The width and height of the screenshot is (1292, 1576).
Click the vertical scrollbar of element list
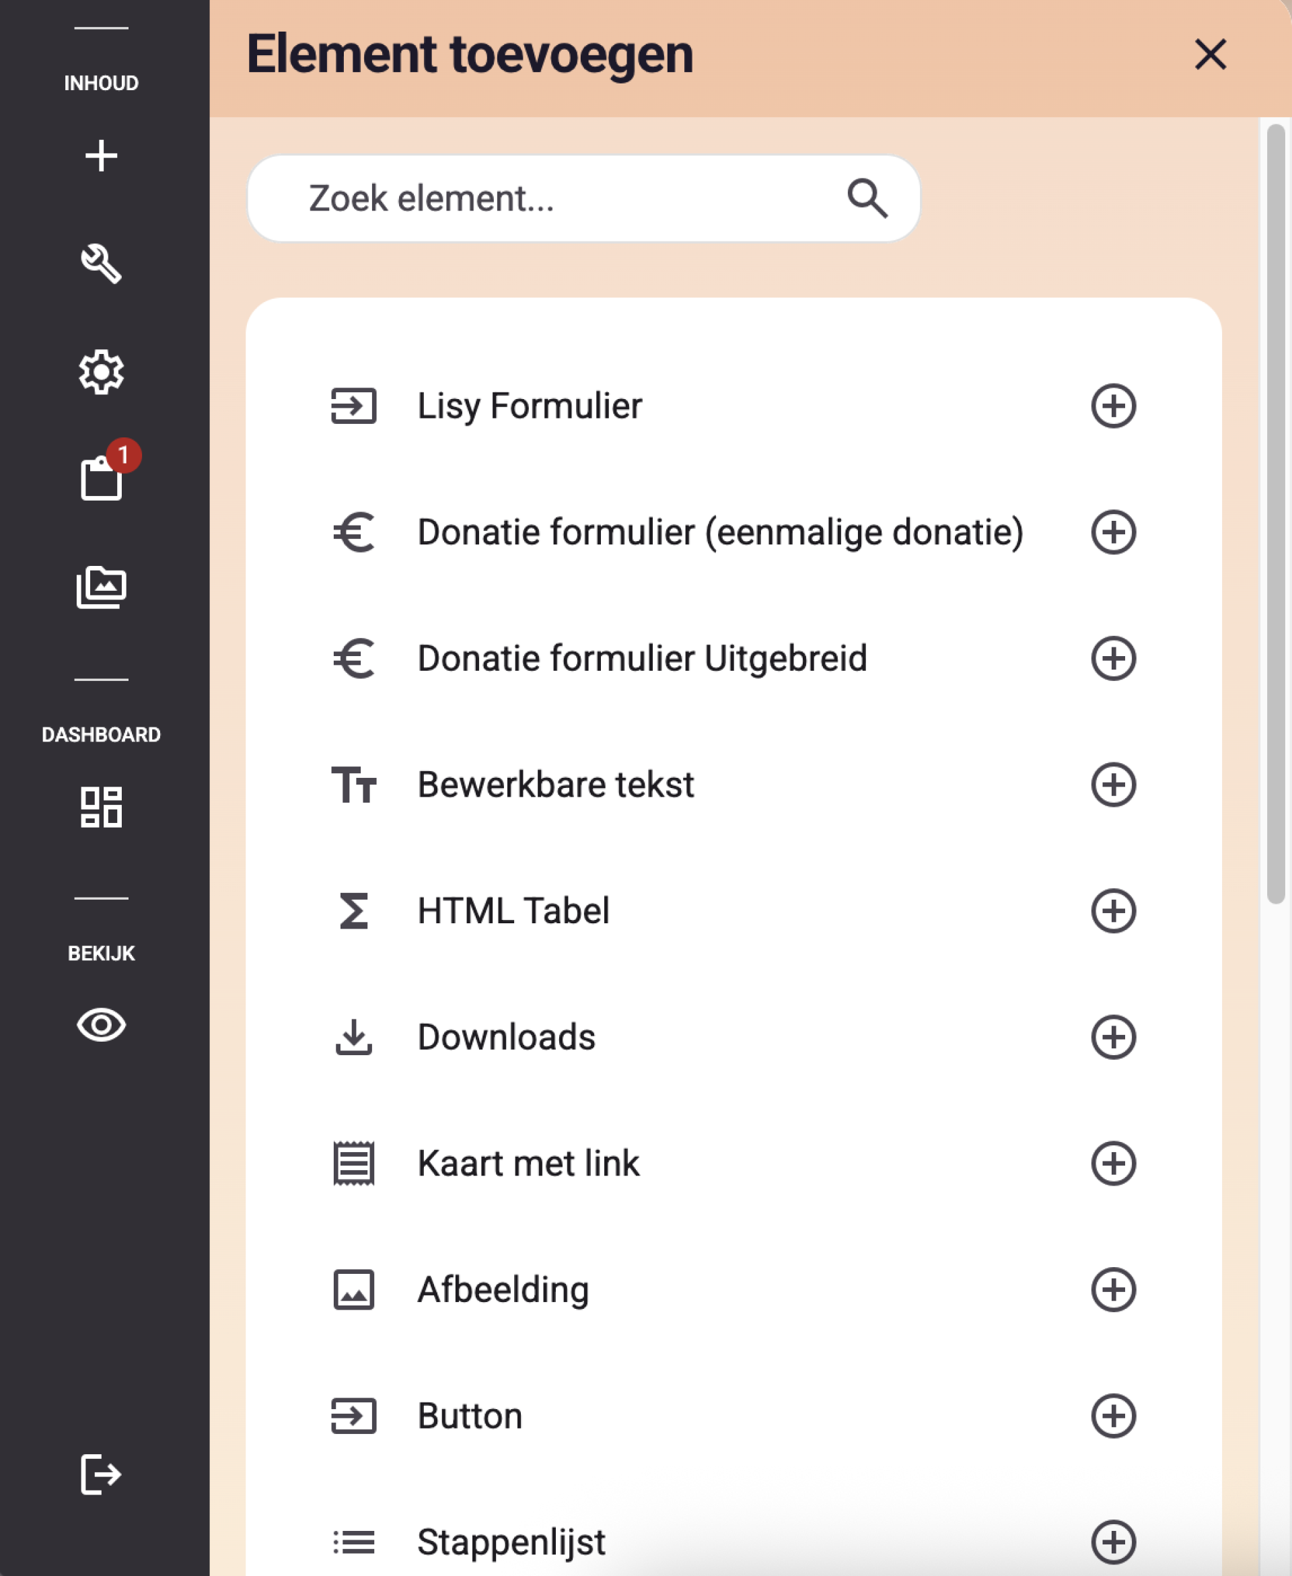click(x=1276, y=513)
